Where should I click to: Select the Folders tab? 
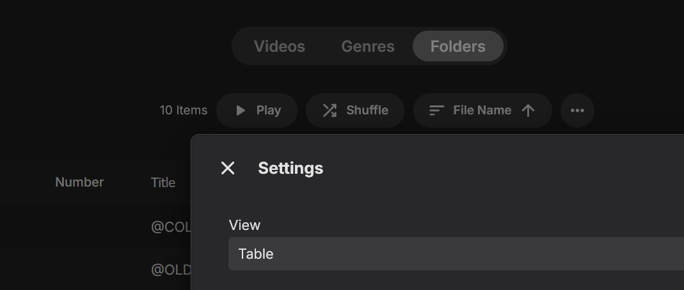pos(457,47)
